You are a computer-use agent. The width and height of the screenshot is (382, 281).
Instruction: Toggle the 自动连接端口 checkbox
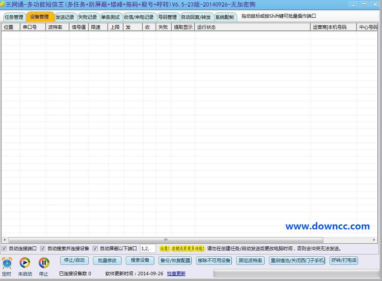tap(4, 248)
